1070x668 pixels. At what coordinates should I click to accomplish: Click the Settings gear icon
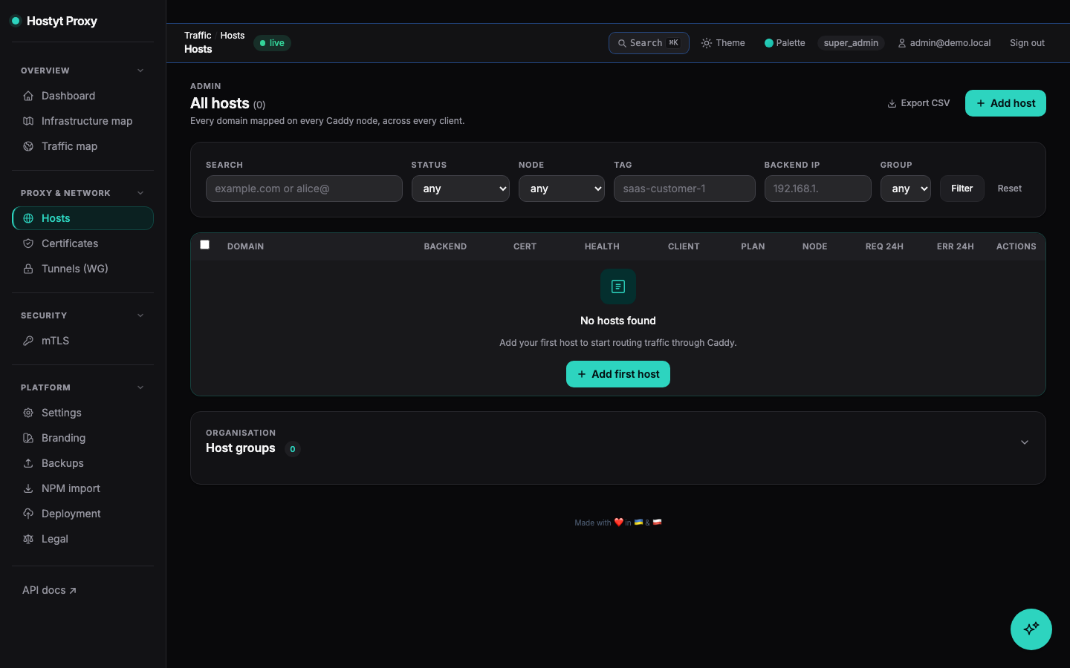click(28, 413)
